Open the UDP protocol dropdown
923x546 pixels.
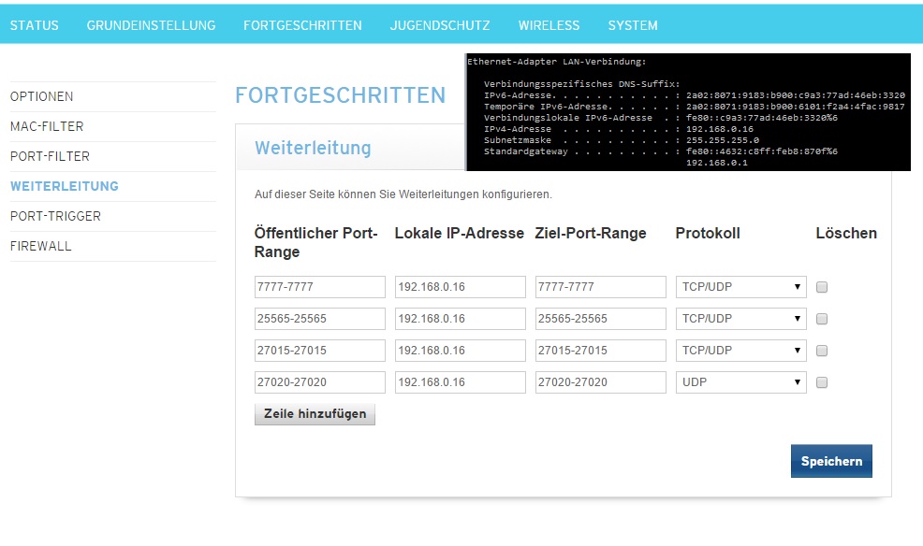click(740, 382)
